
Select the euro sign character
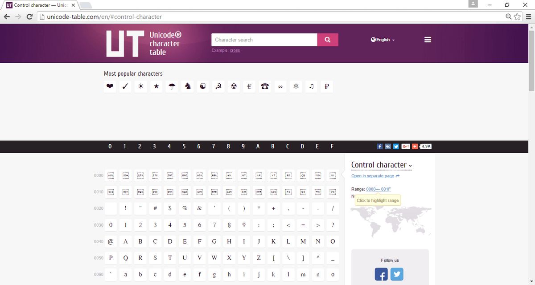click(x=249, y=86)
